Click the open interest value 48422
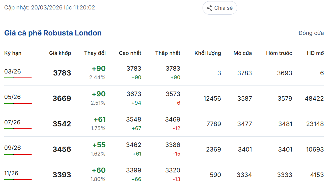 (x=314, y=99)
